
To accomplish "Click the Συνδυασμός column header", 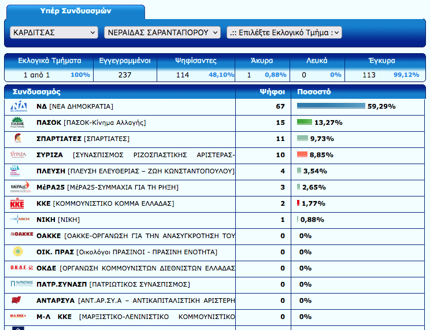I will (36, 92).
